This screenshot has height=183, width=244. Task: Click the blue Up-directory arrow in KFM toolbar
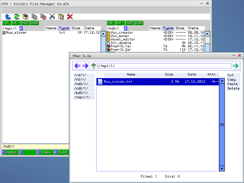pyautogui.click(x=8, y=16)
